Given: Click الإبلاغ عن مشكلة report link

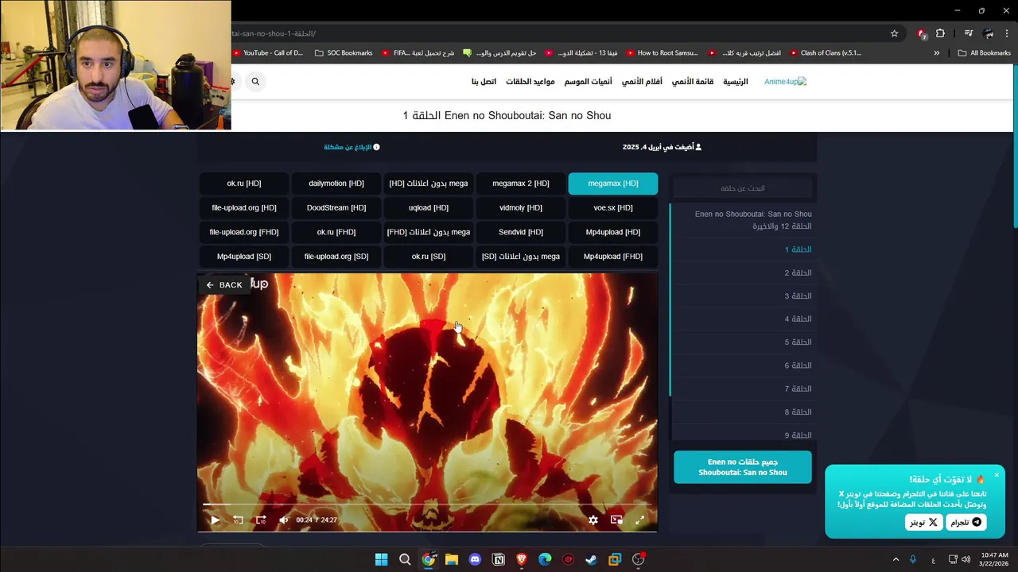Looking at the screenshot, I should coord(352,147).
